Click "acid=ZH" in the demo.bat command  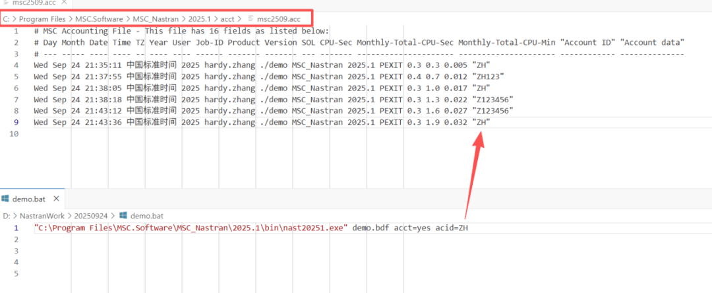click(x=452, y=228)
